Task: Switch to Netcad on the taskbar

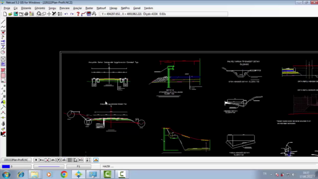Action: (x=79, y=175)
